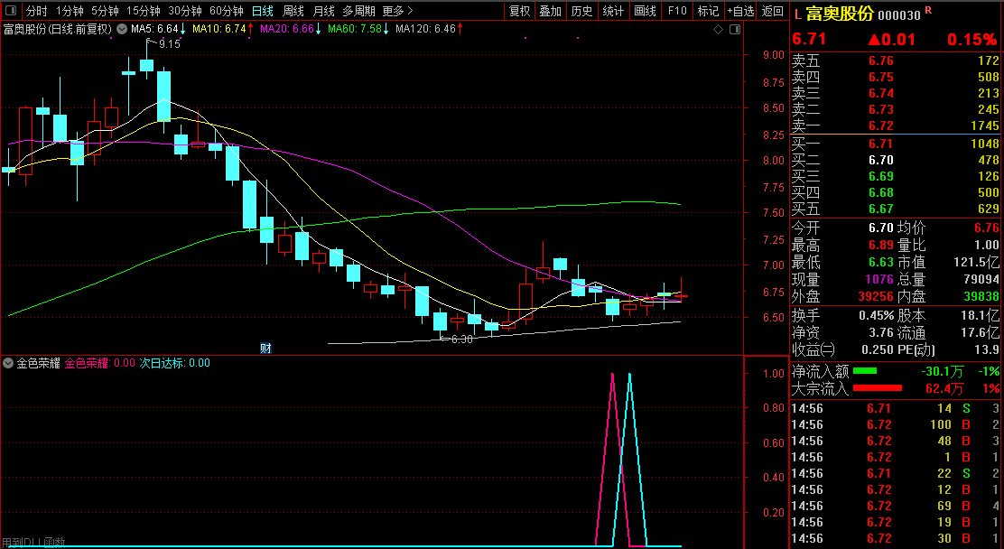Select the 60分钟 period tab
This screenshot has height=549, width=1004.
[x=226, y=11]
